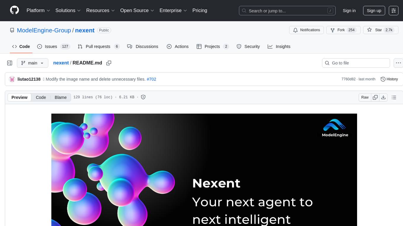Open the ModelEngine-Group organization link
403x226 pixels.
coord(44,30)
